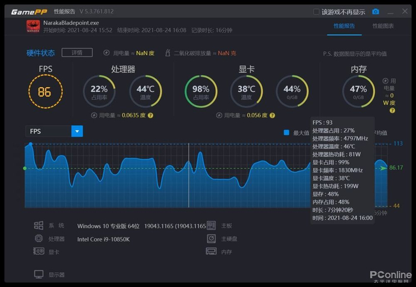The height and width of the screenshot is (287, 416).
Task: Select the 性能报告 tab
Action: pos(344,26)
